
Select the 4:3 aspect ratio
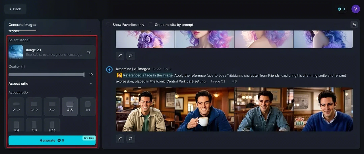[70, 107]
